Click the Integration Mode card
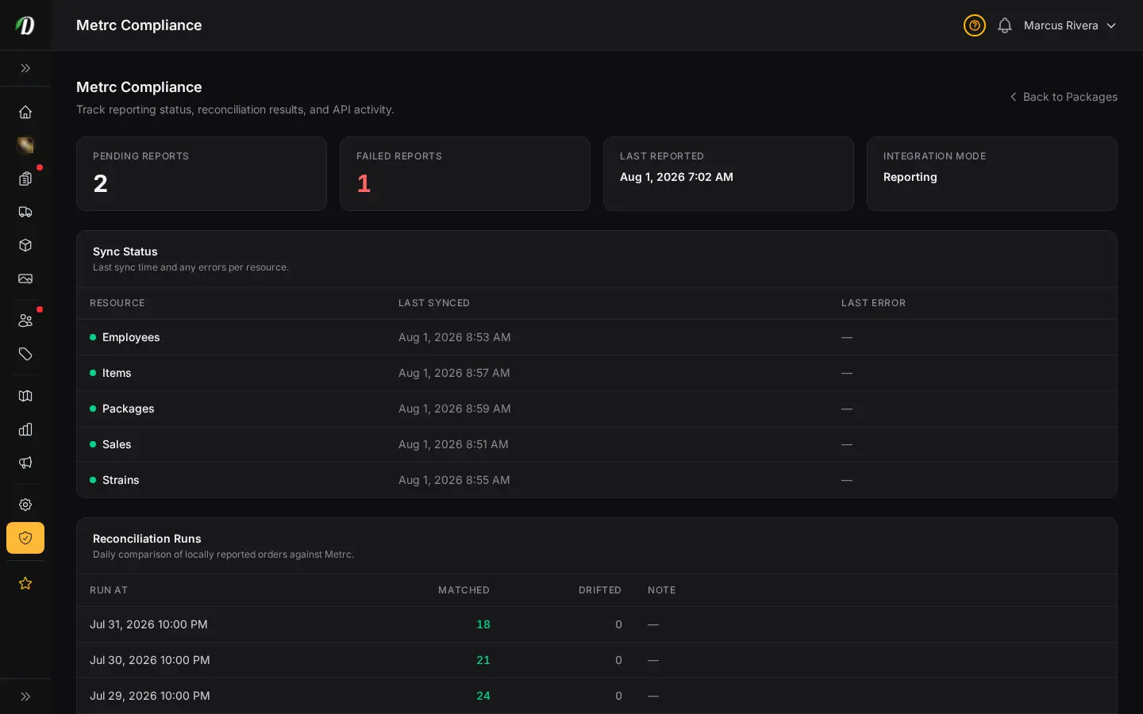The image size is (1143, 714). [x=992, y=174]
